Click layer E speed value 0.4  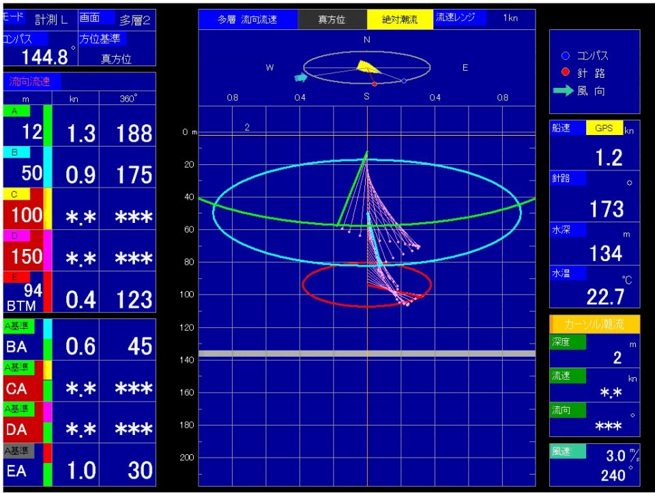[81, 300]
